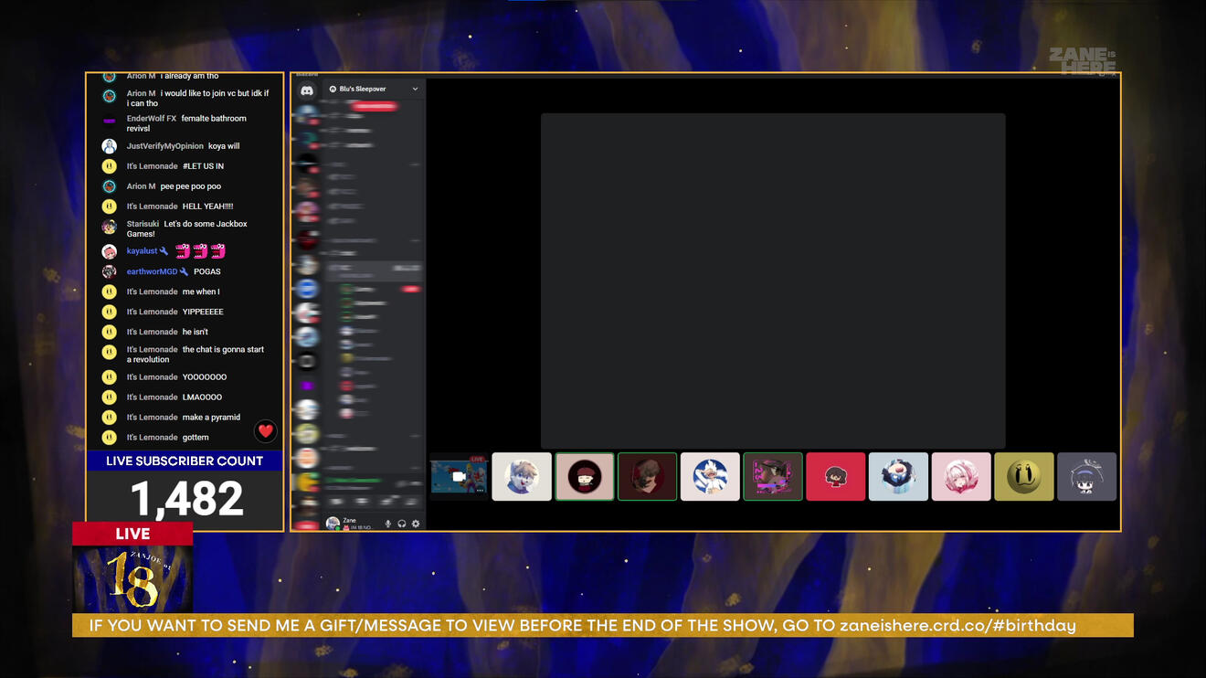The image size is (1206, 678).
Task: Click 'the chat is gonna start a revolution'
Action: coord(196,355)
